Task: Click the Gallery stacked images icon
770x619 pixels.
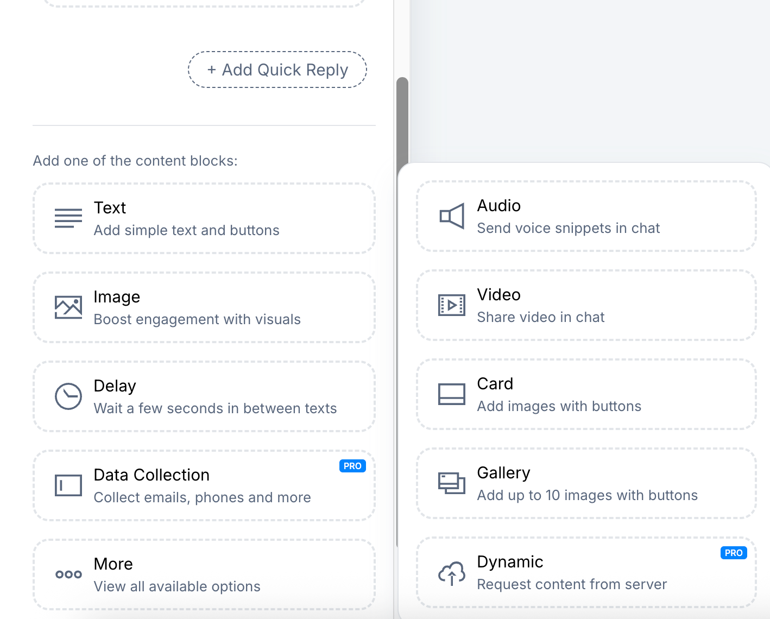Action: click(452, 483)
